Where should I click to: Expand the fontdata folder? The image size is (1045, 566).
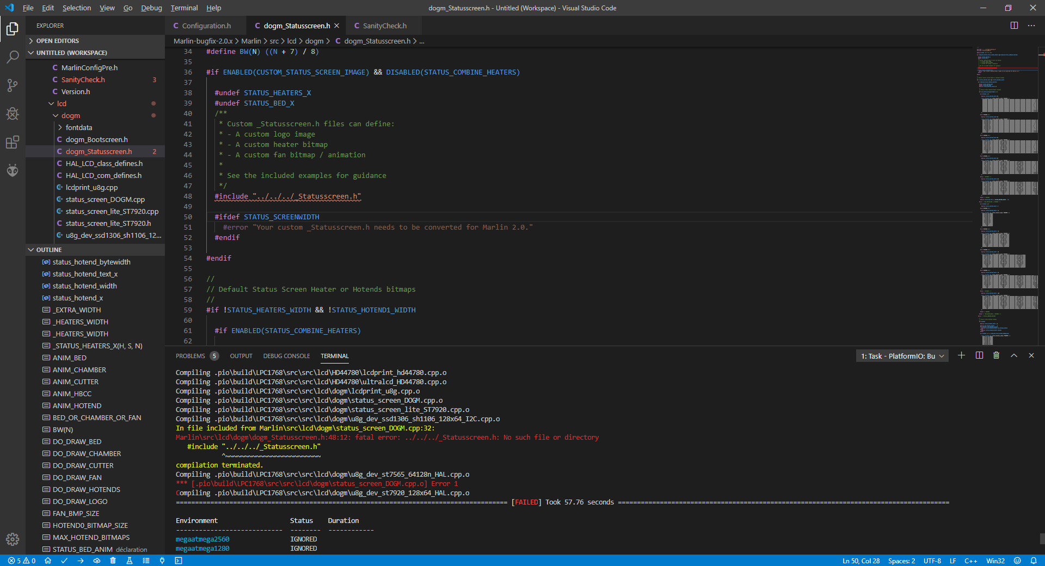(x=78, y=127)
